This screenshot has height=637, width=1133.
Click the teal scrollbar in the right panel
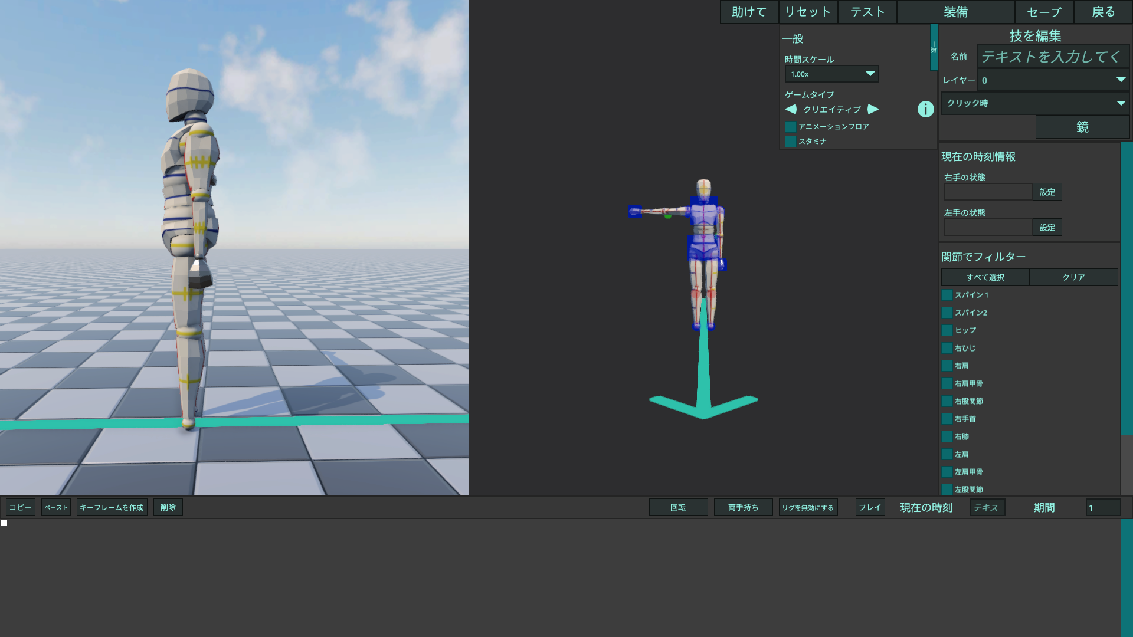coord(1126,288)
